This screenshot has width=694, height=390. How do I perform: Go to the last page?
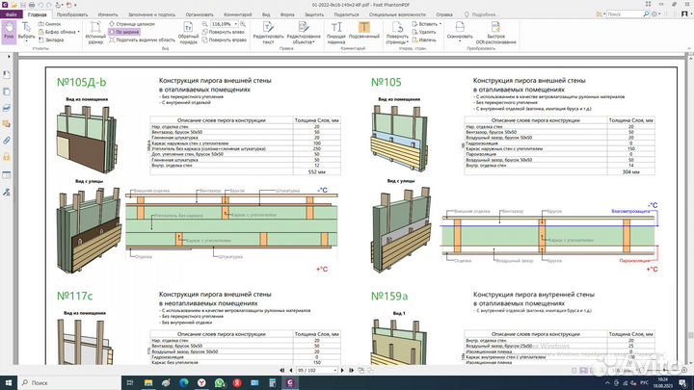point(351,370)
